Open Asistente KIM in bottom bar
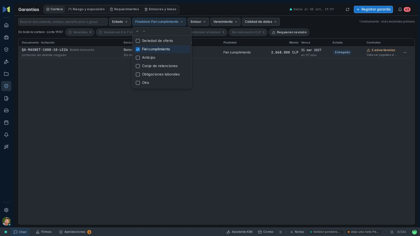This screenshot has width=420, height=236. 239,232
